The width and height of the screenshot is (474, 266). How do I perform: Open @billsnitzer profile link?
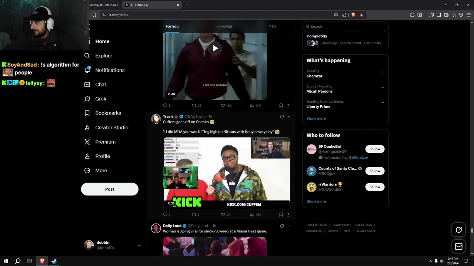click(x=358, y=158)
